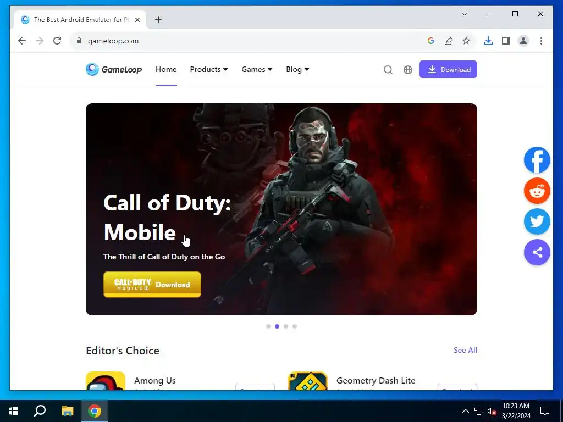Image resolution: width=563 pixels, height=422 pixels.
Task: Open the purple share options icon
Action: [x=537, y=252]
